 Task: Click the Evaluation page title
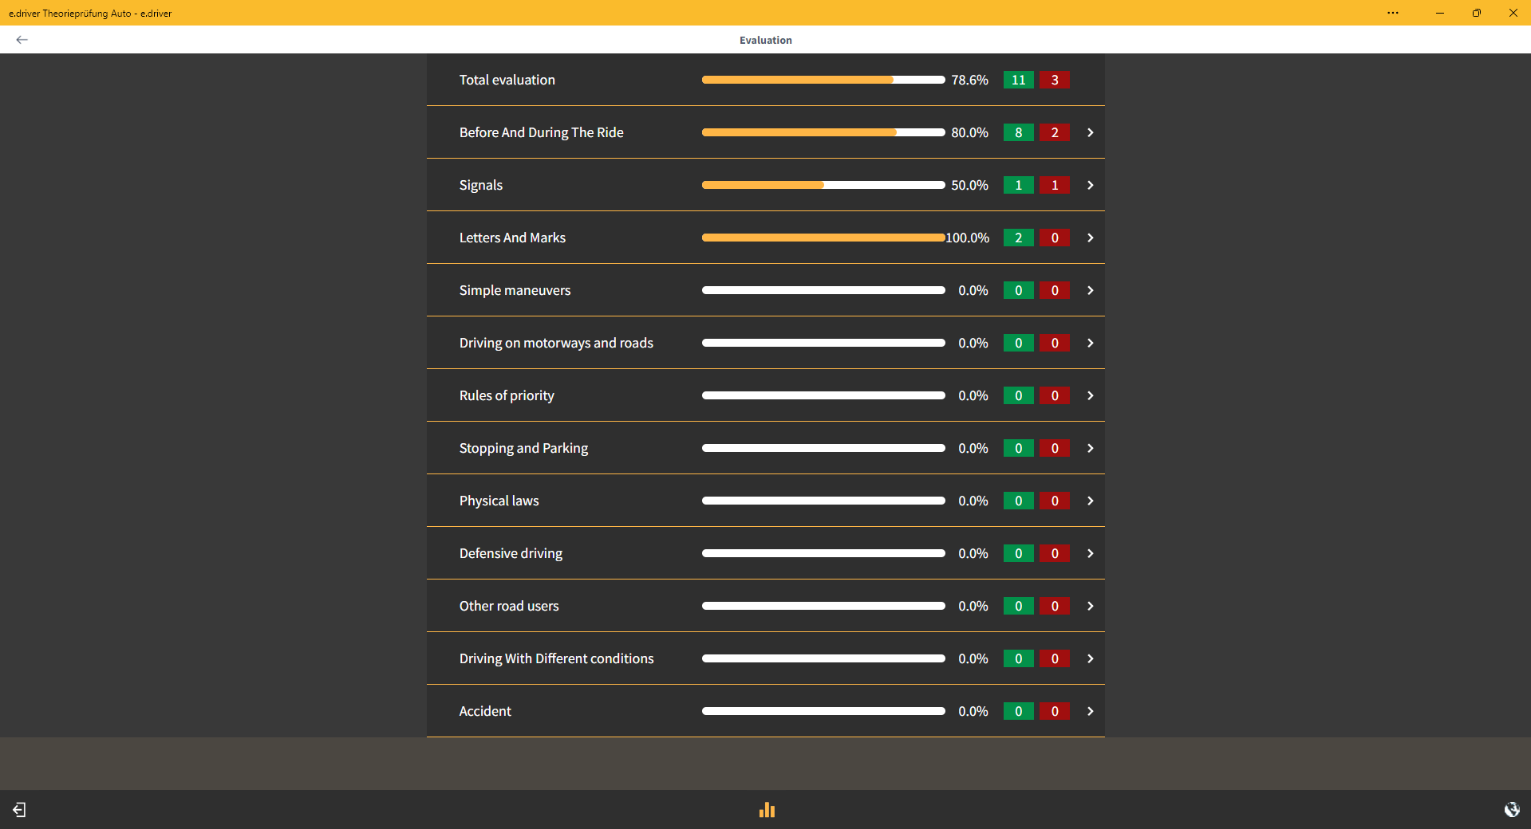coord(765,40)
